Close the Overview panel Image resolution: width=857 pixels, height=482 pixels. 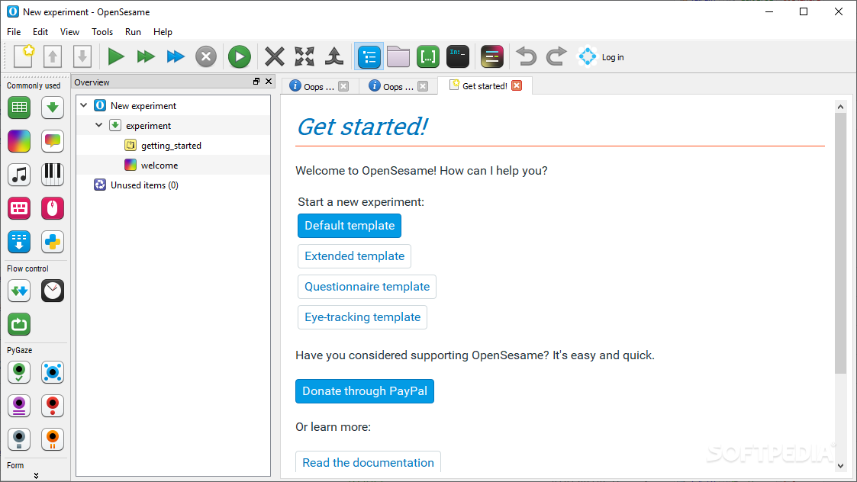tap(269, 82)
